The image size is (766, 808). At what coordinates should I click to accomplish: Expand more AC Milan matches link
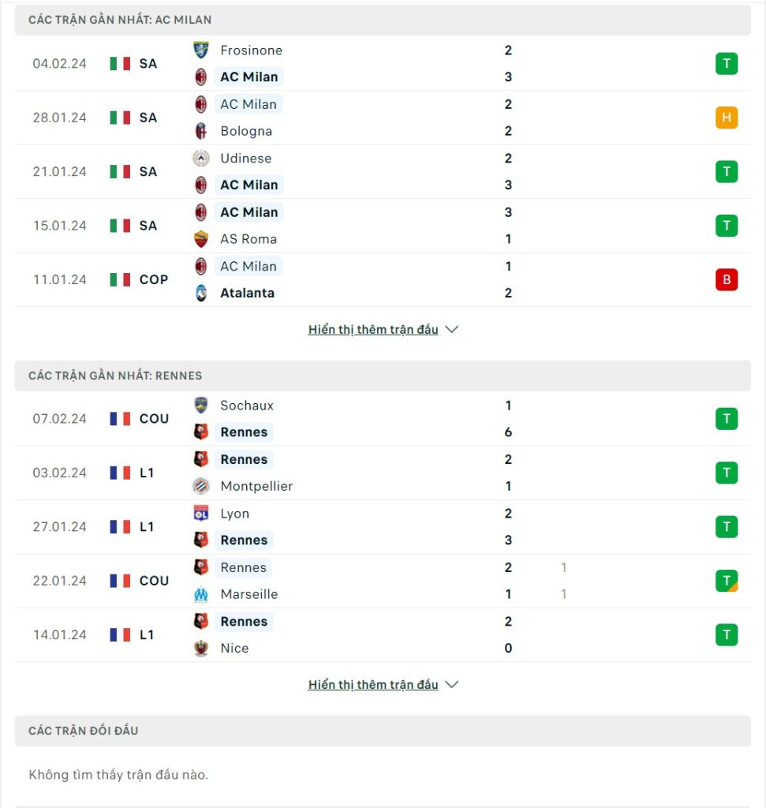coord(373,329)
